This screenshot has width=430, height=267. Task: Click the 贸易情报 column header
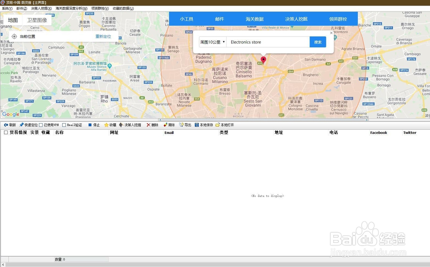[18, 133]
